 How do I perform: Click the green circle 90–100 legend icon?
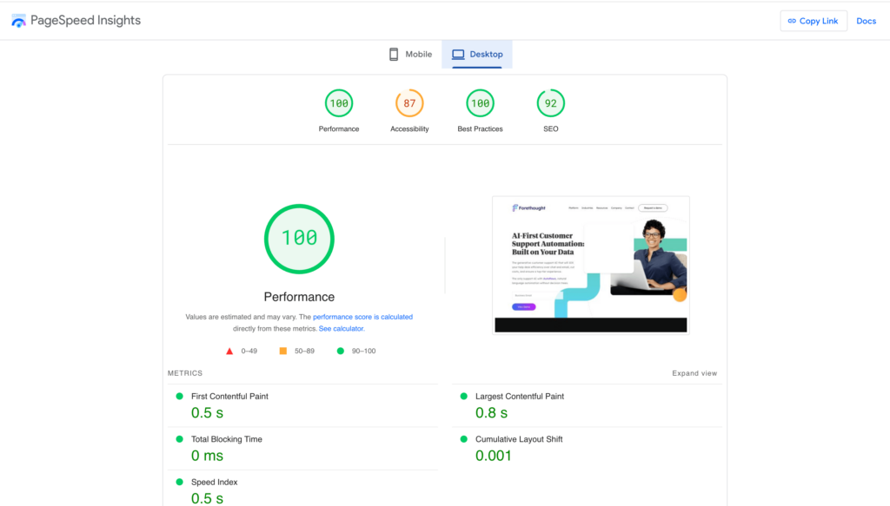click(x=341, y=352)
